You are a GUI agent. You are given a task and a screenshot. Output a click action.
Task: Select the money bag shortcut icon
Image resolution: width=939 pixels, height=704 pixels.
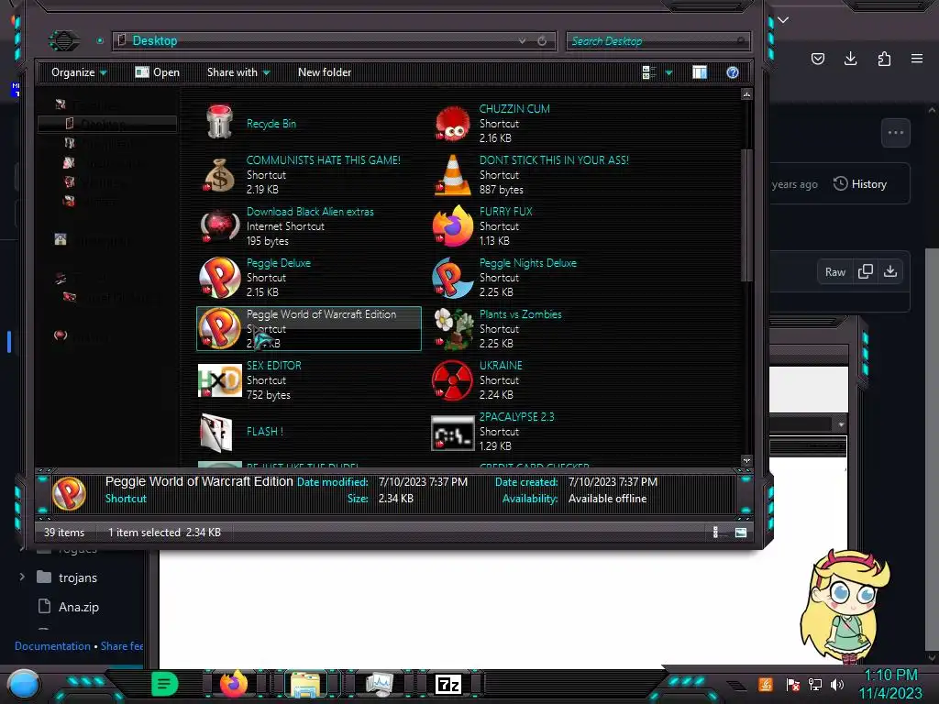(x=219, y=175)
